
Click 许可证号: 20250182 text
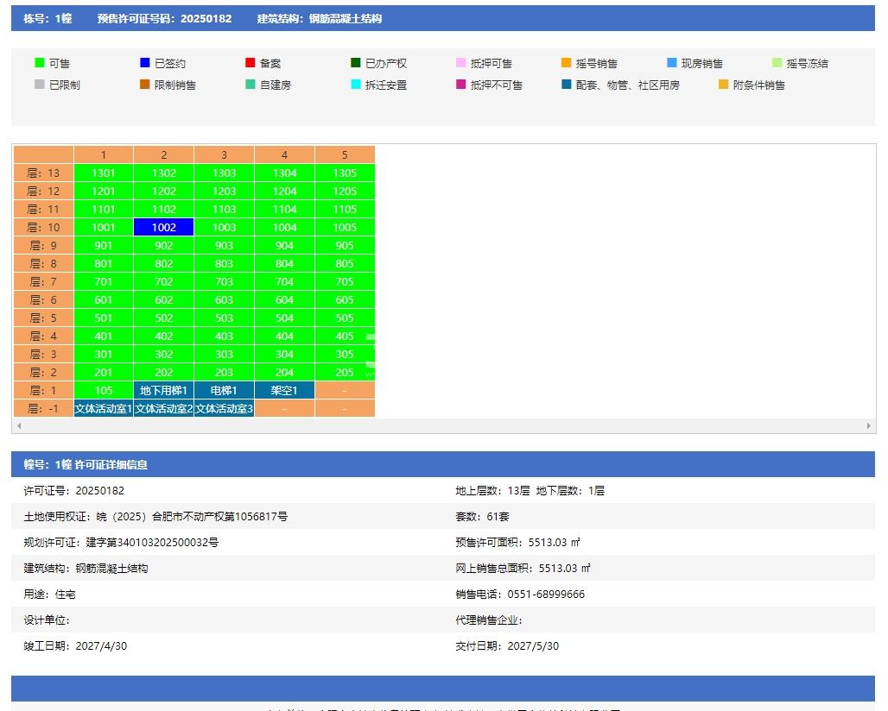point(73,490)
